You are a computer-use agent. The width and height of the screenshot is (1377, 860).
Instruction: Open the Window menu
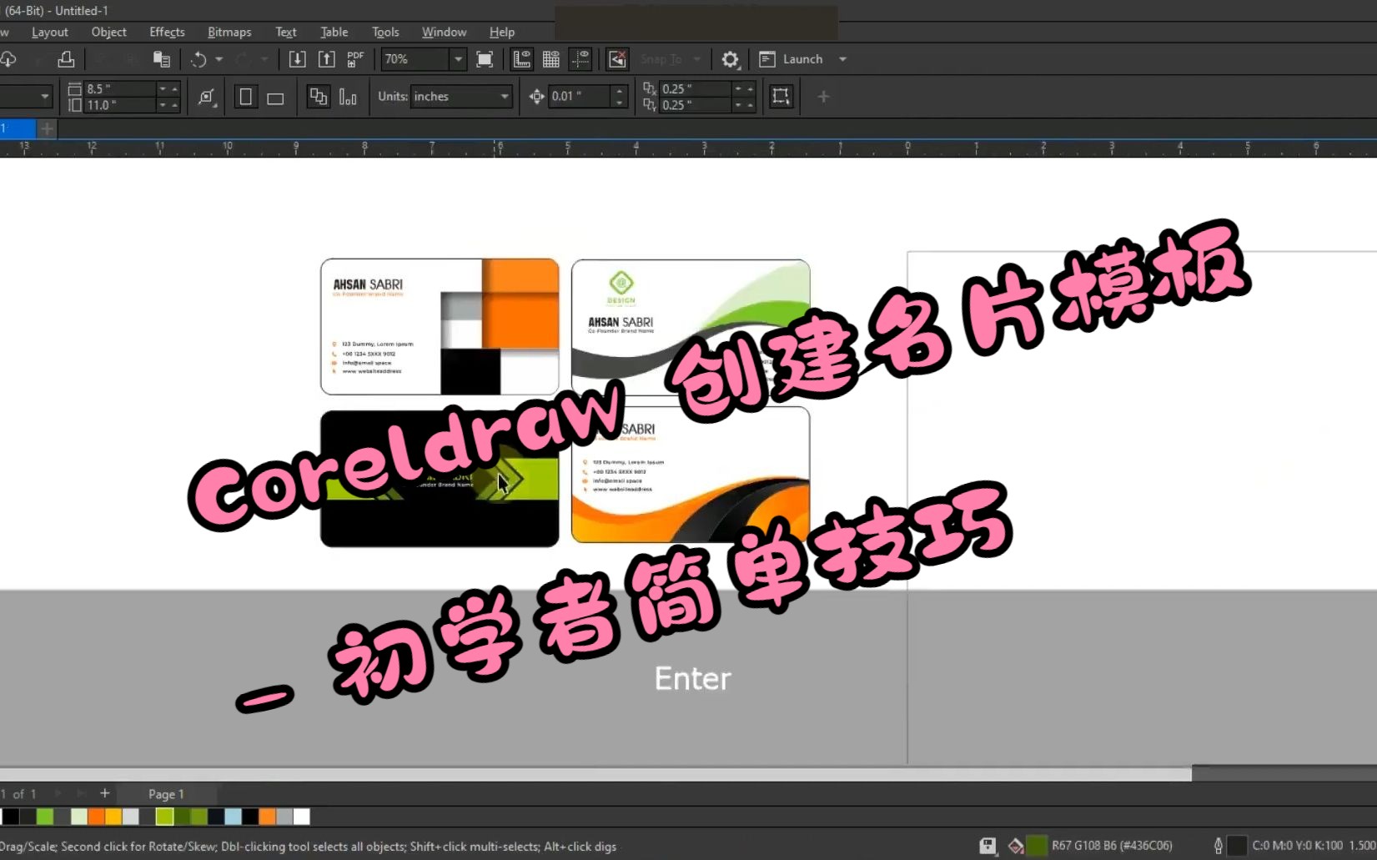(x=444, y=32)
